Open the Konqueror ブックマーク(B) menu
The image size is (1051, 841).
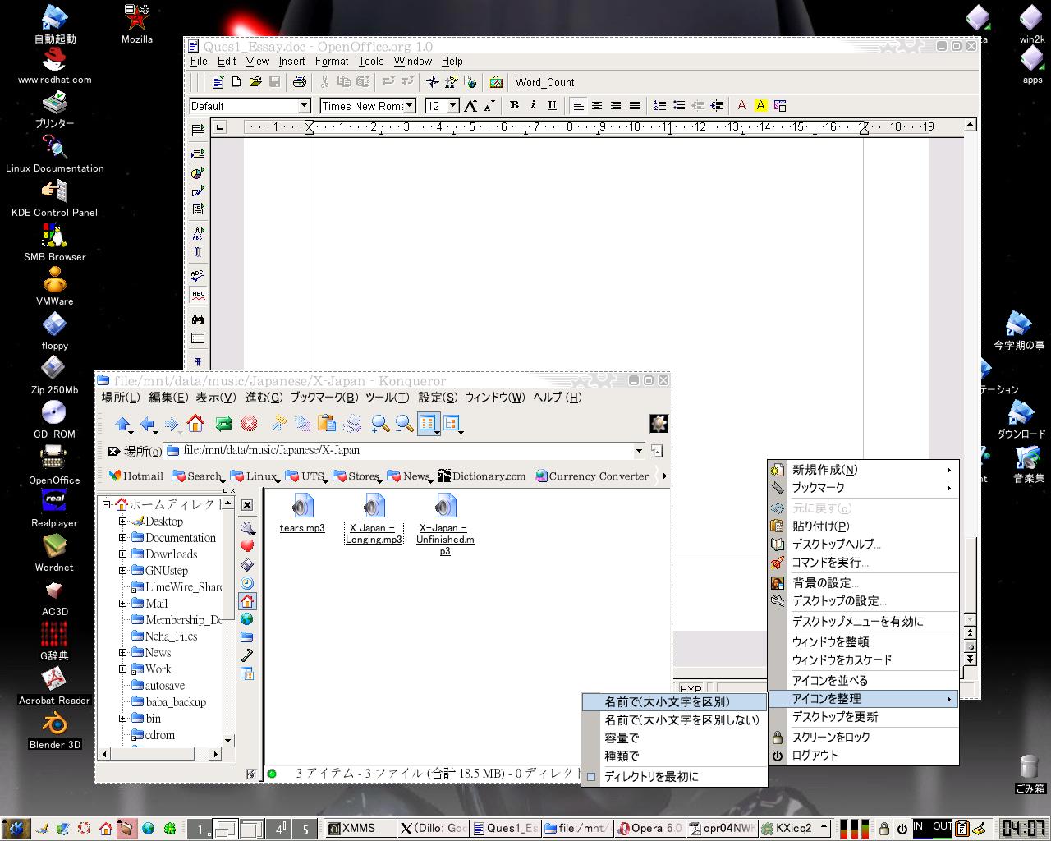(x=324, y=398)
